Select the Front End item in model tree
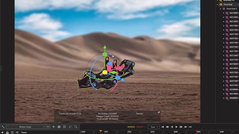239x134 pixels. click(228, 4)
